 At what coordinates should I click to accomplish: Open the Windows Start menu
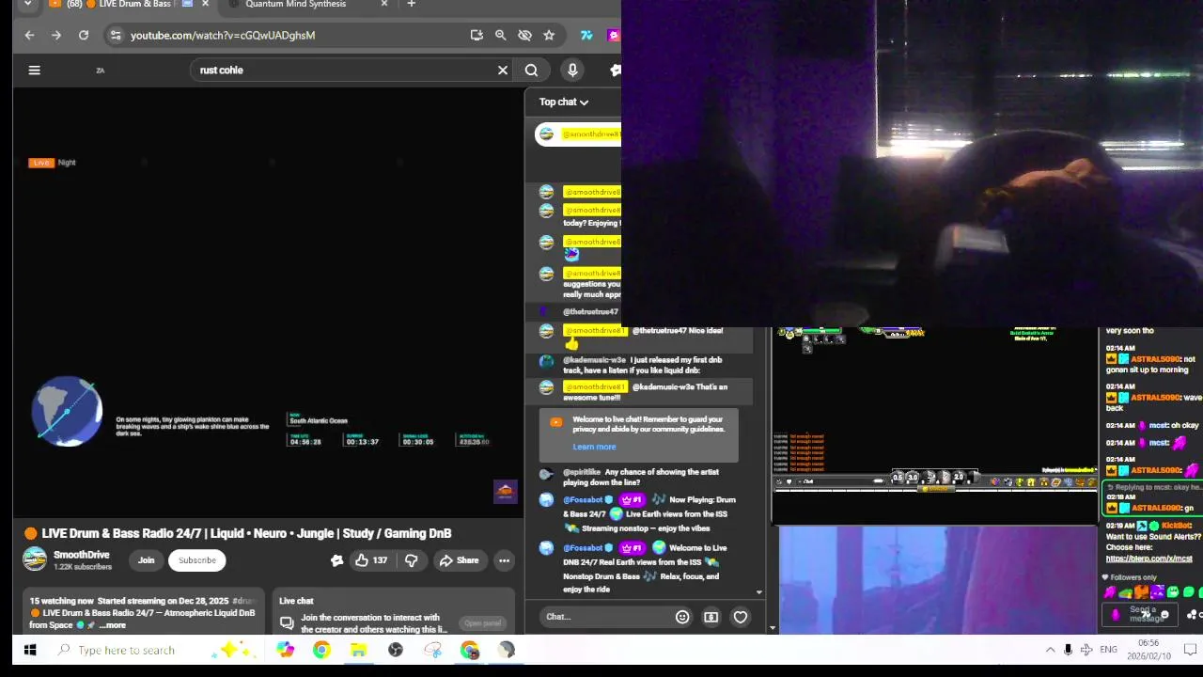29,650
